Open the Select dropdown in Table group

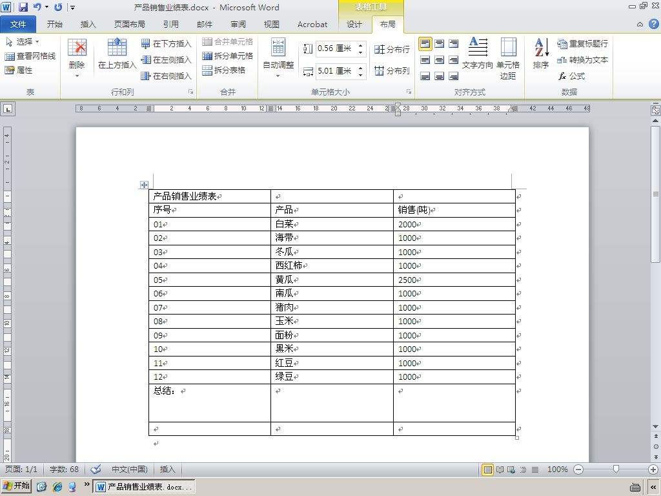coord(23,42)
